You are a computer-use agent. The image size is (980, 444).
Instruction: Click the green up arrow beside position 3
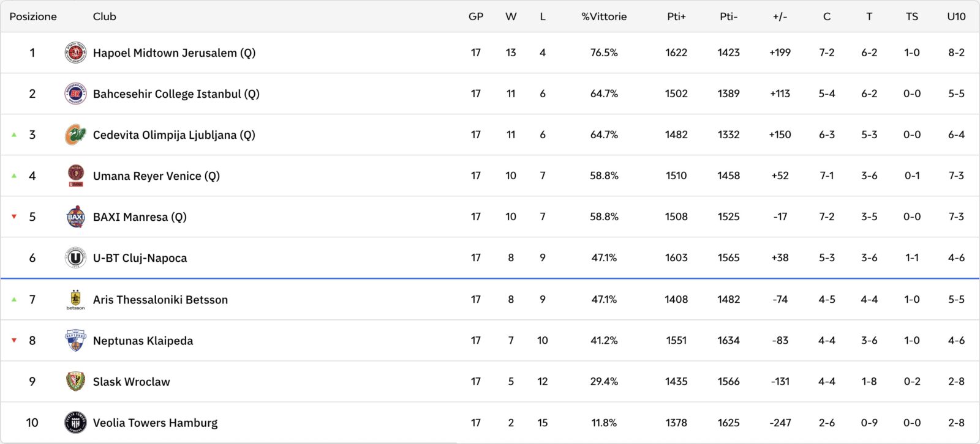(14, 135)
